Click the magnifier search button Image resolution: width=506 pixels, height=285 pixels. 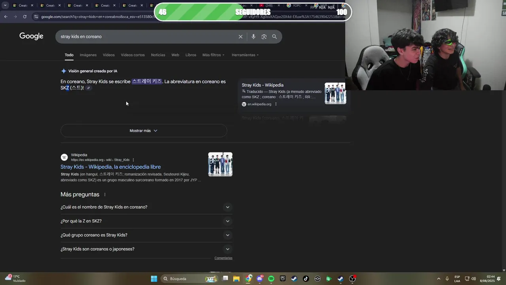pyautogui.click(x=274, y=36)
